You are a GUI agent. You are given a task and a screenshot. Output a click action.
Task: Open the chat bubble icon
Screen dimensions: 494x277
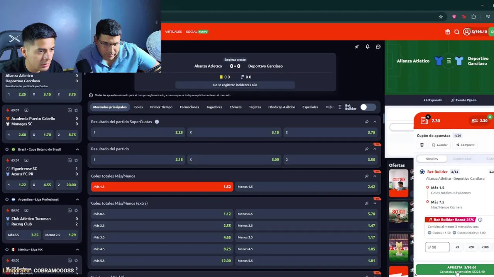(378, 47)
